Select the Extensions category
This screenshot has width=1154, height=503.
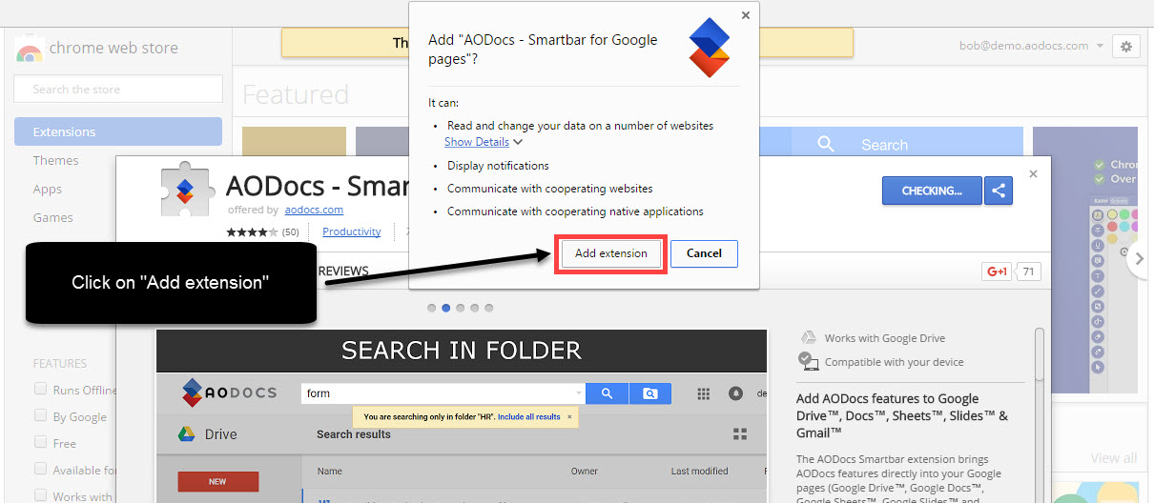point(118,131)
